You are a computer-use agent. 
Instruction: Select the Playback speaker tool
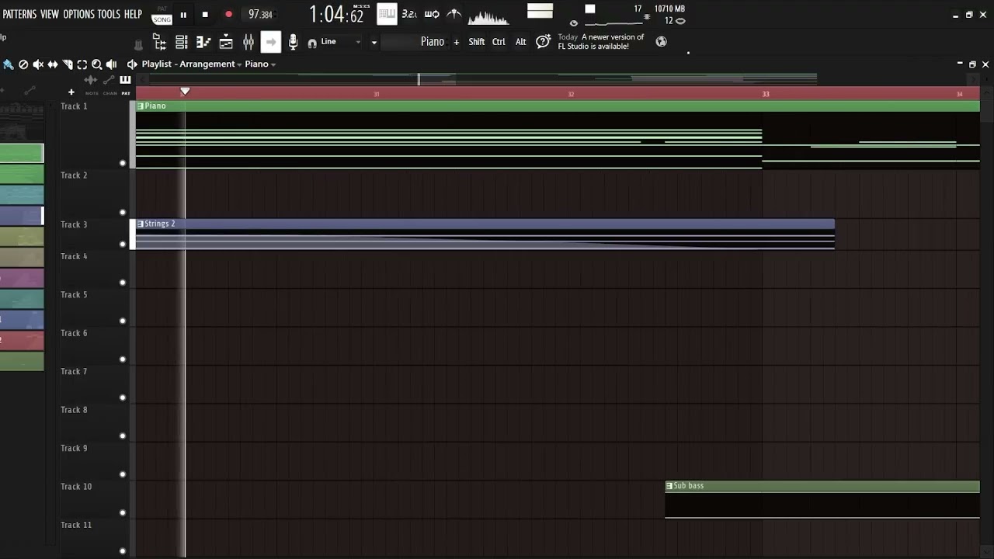click(x=111, y=64)
